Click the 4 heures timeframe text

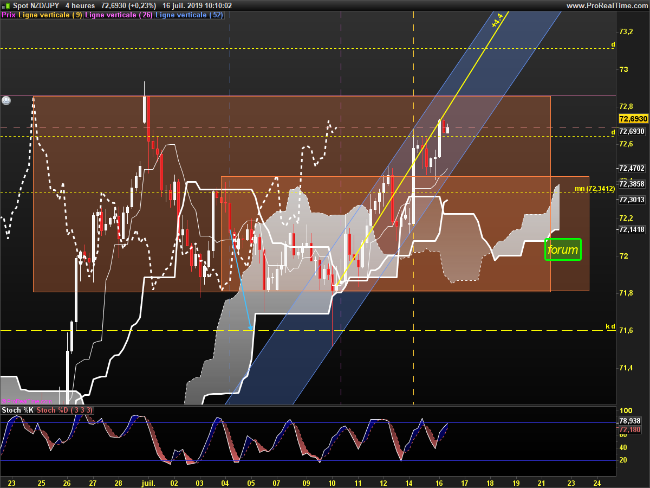click(x=79, y=5)
